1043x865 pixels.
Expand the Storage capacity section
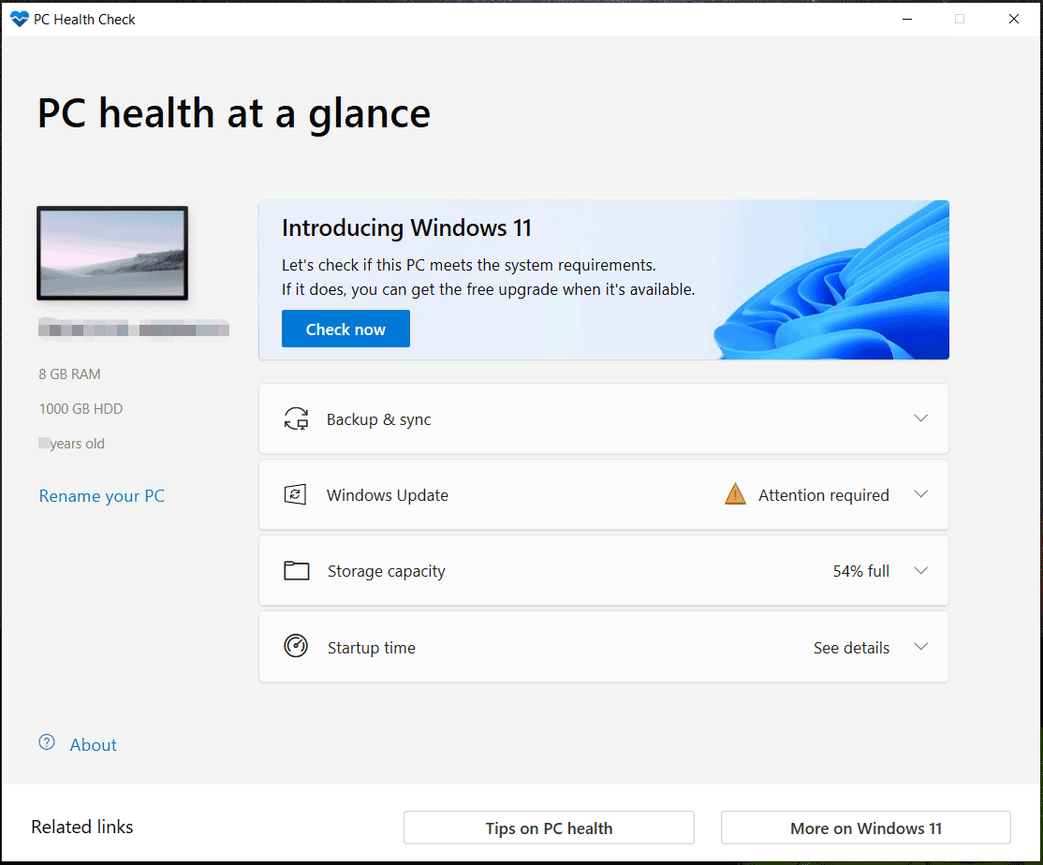pos(920,570)
